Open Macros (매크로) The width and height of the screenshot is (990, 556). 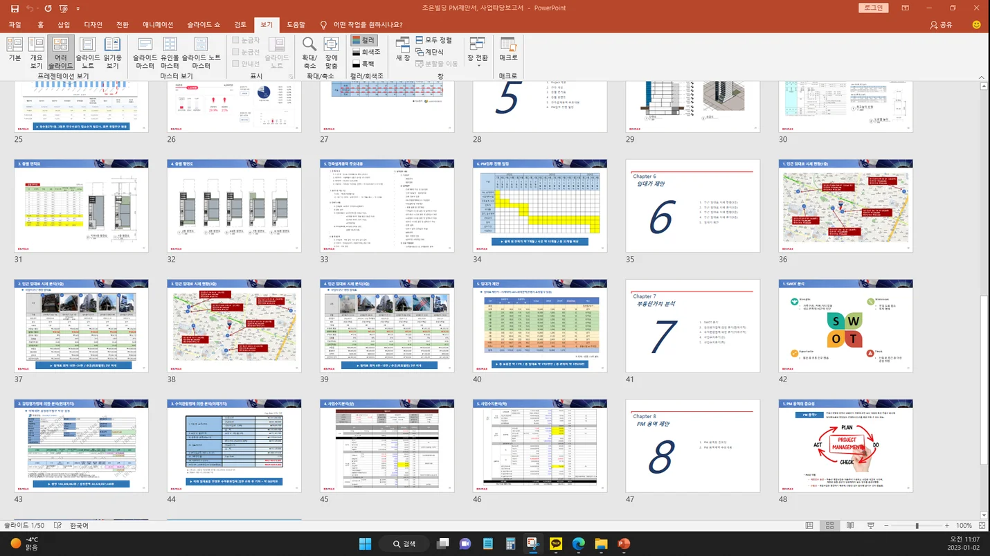click(x=508, y=50)
